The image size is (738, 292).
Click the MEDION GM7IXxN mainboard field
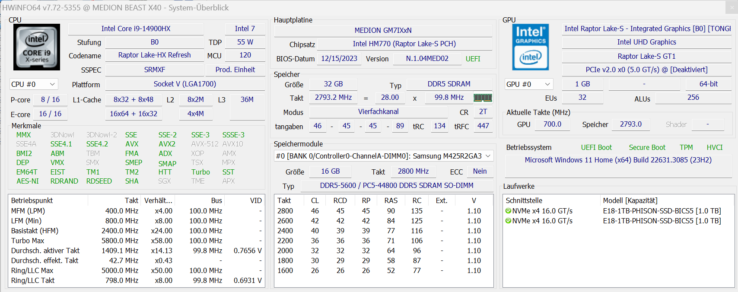coord(383,30)
